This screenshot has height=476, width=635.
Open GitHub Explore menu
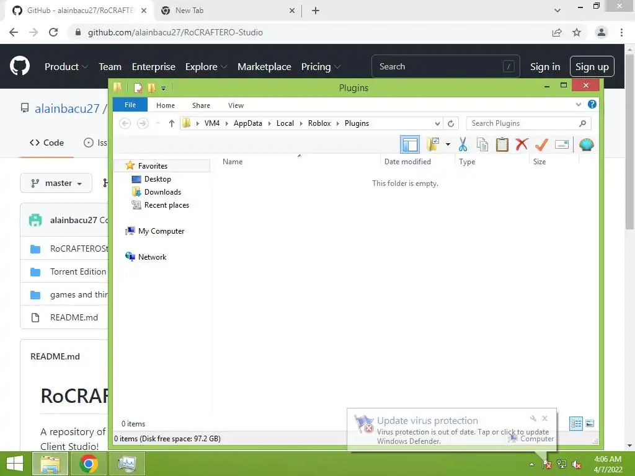pos(206,67)
